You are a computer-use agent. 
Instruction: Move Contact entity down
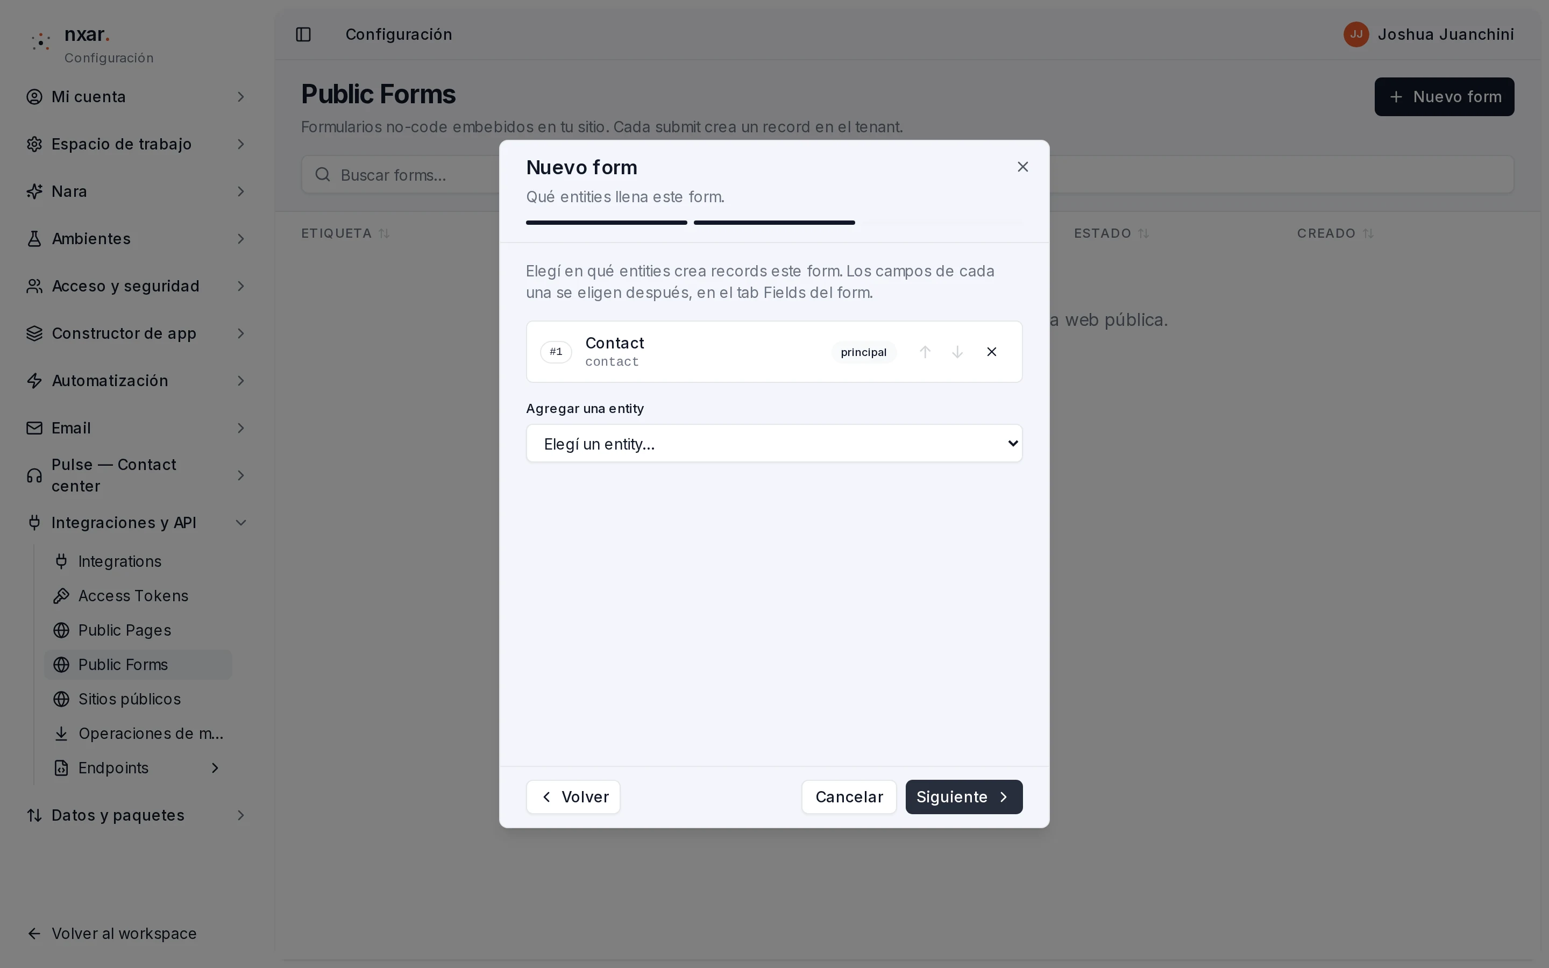pos(957,352)
